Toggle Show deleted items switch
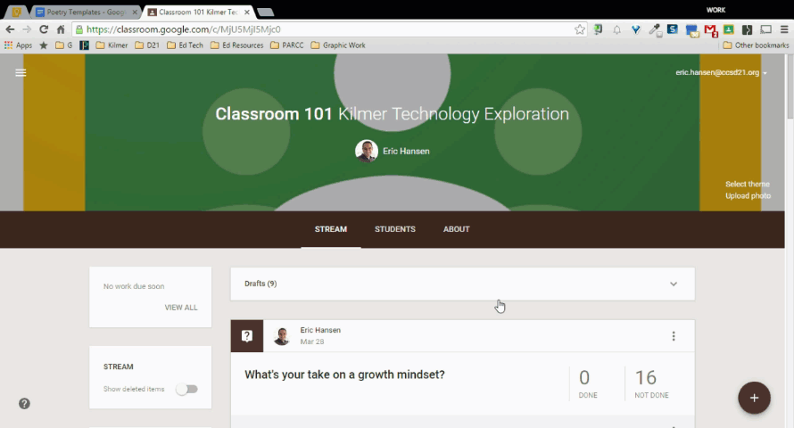The image size is (794, 428). tap(186, 389)
